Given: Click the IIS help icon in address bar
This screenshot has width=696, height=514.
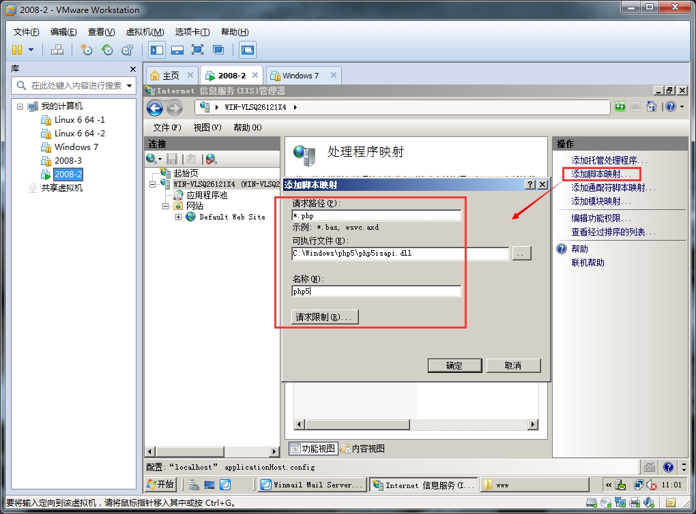Looking at the screenshot, I should pyautogui.click(x=671, y=106).
